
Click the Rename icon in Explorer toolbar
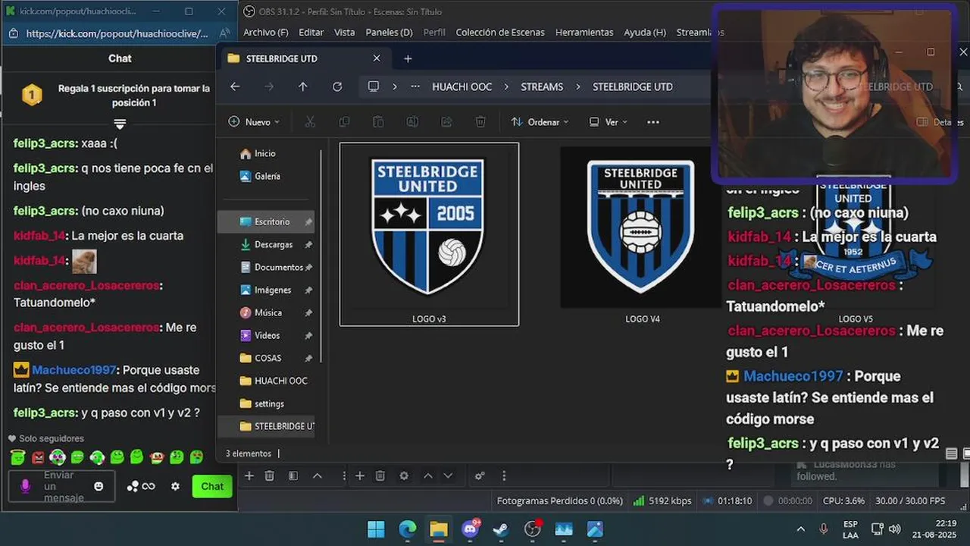click(x=412, y=122)
